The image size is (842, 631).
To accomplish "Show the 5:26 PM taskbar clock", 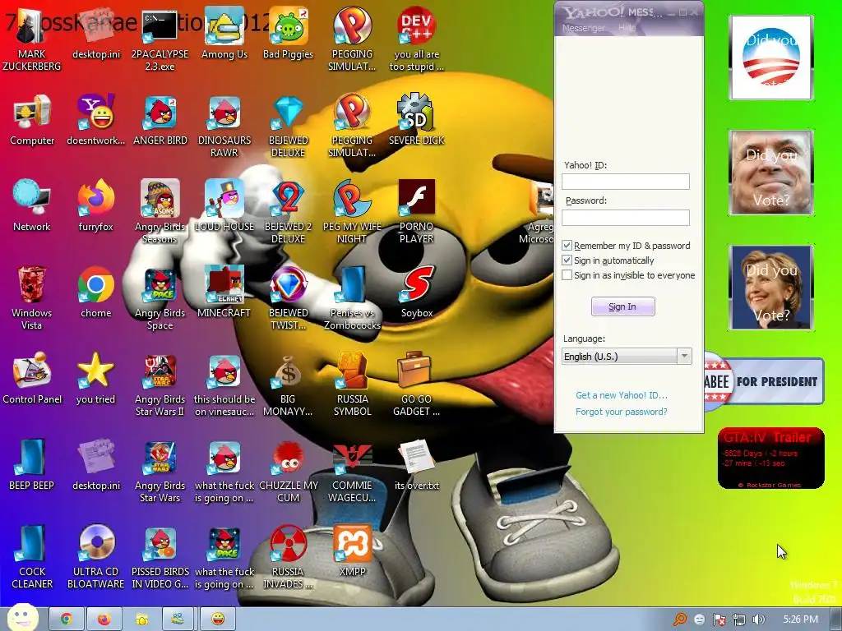I will coord(800,619).
